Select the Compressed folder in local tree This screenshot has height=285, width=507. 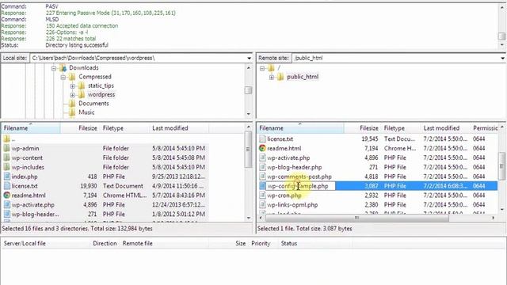click(x=95, y=77)
